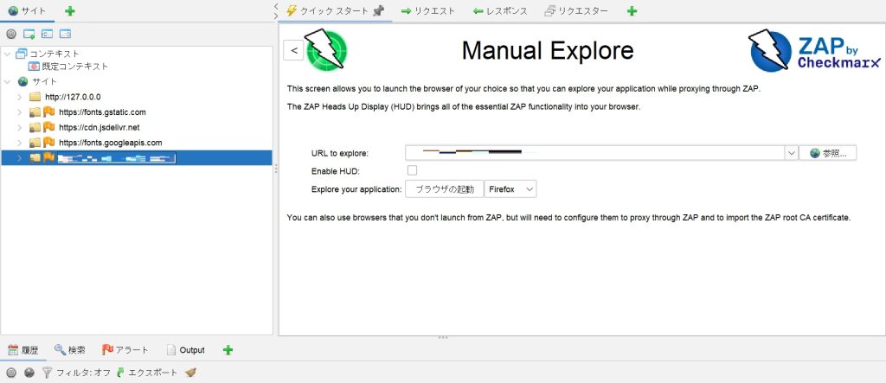Click the コンテキスト windows icon in tree
The height and width of the screenshot is (383, 886).
tap(22, 54)
